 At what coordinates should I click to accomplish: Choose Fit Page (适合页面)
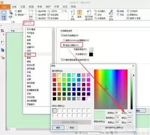point(40,11)
